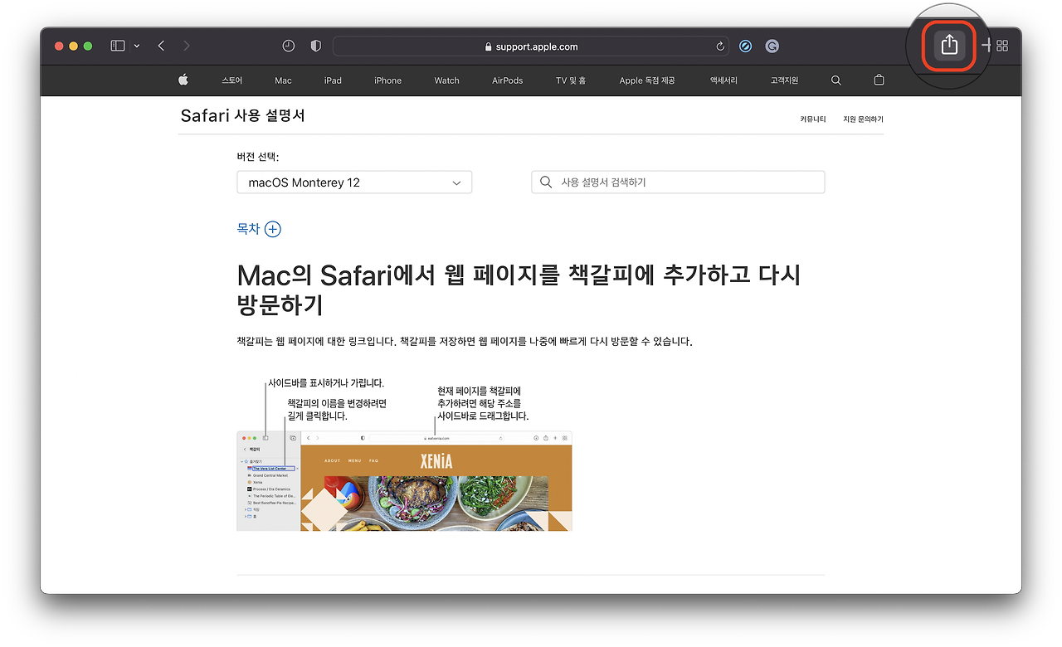
Task: Click the bookmarks sidebar illustration image
Action: (404, 480)
